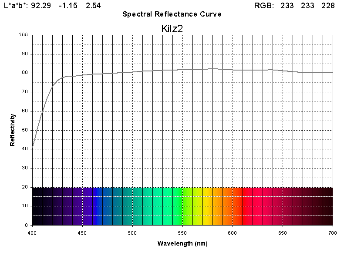This screenshot has height=256, width=344.
Task: Click the Reflectivity axis label
Action: (x=12, y=130)
